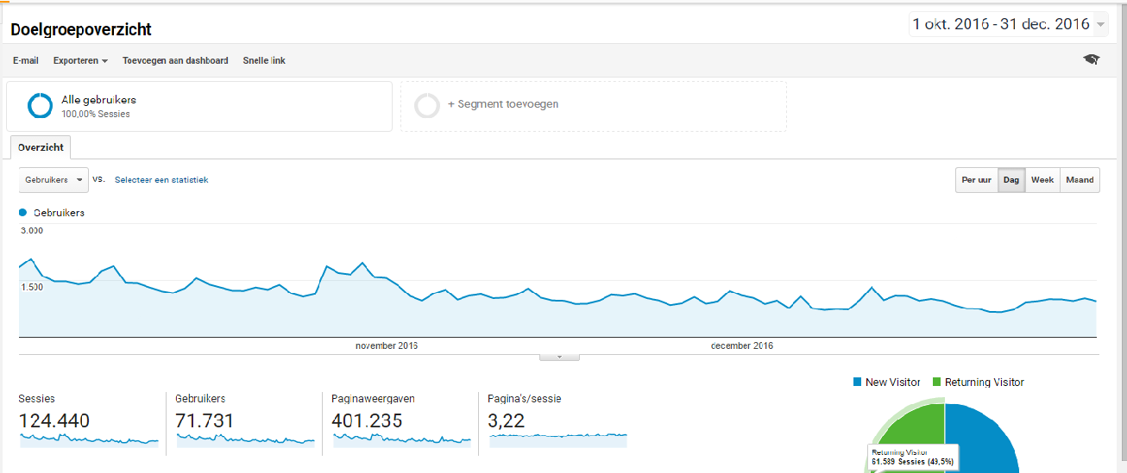This screenshot has height=473, width=1127.
Task: Click the Gebruikers value 71.731
Action: click(205, 420)
